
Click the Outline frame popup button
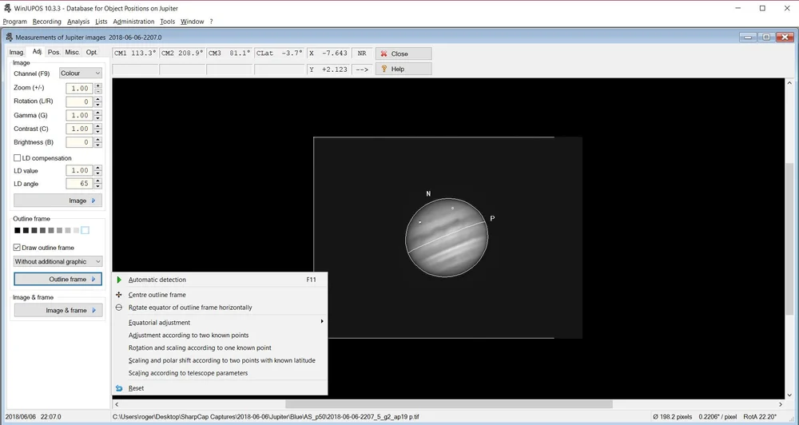(x=58, y=280)
